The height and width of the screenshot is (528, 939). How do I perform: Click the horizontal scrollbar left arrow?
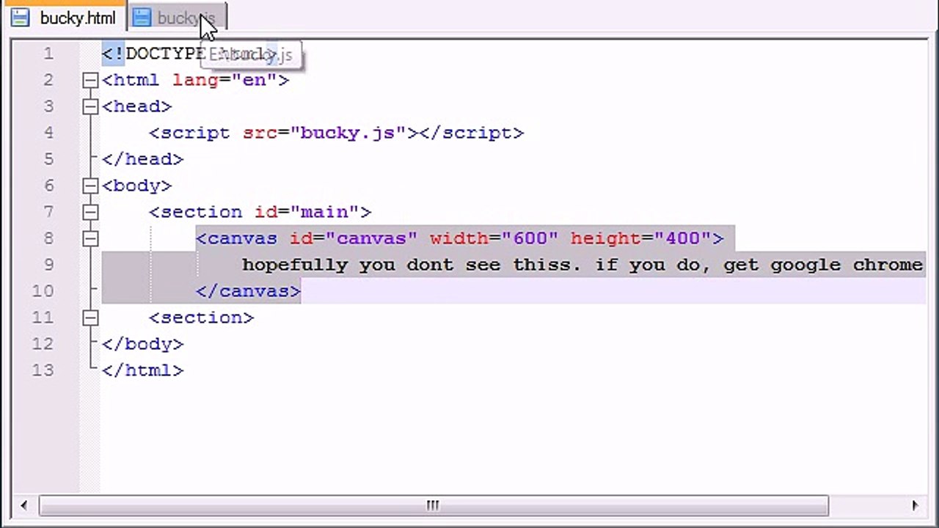point(24,505)
